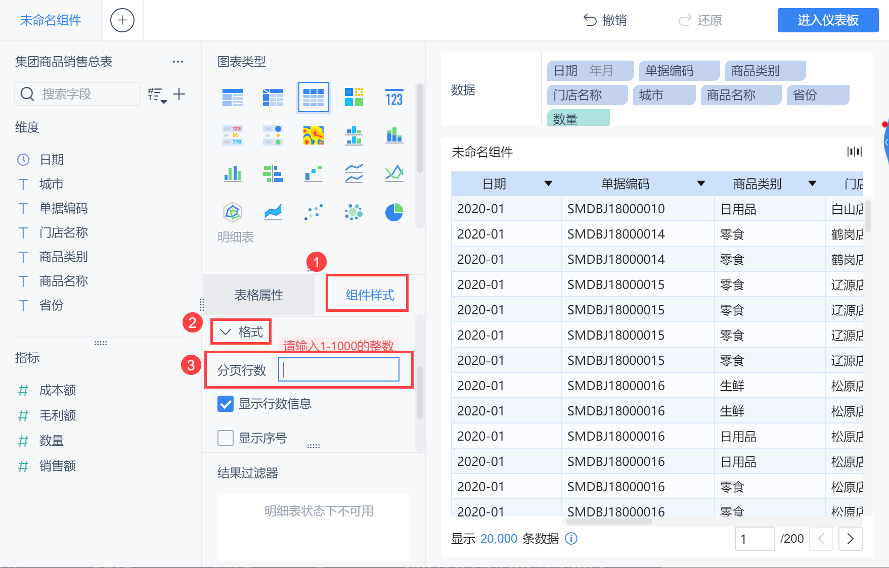The height and width of the screenshot is (568, 889).
Task: Click the 撤销 undo button
Action: pos(605,20)
